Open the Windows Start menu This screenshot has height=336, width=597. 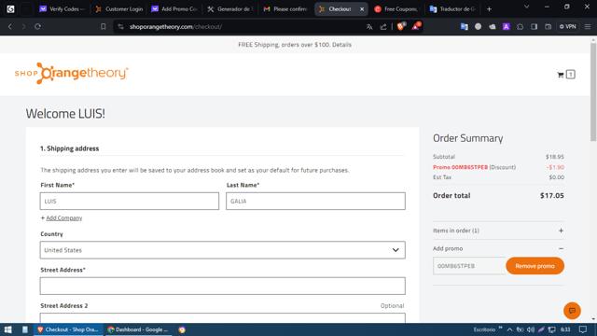(7, 329)
